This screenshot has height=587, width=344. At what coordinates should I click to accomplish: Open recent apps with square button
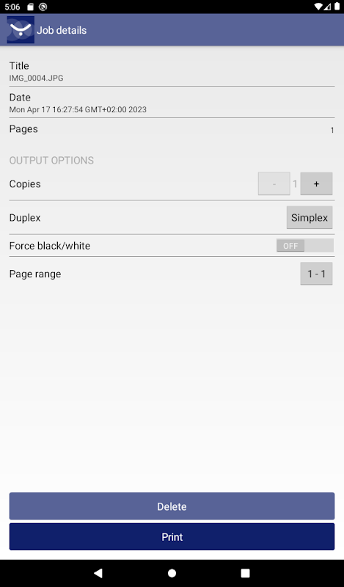click(x=245, y=573)
